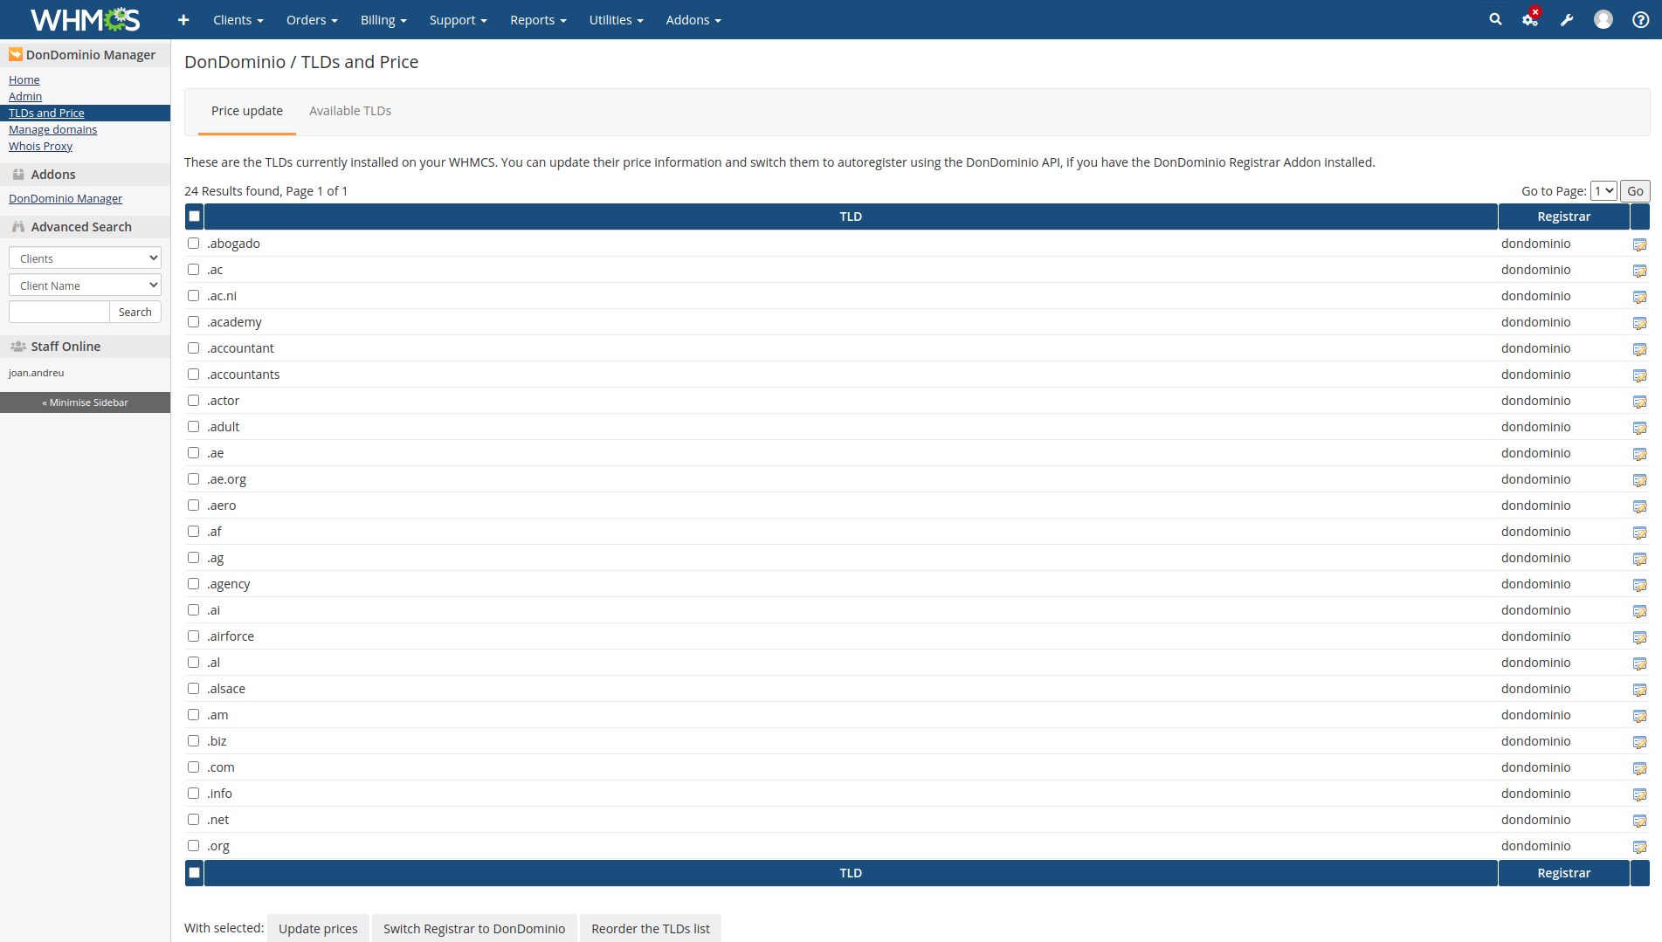This screenshot has width=1662, height=942.
Task: Check the .com TLD checkbox
Action: [193, 767]
